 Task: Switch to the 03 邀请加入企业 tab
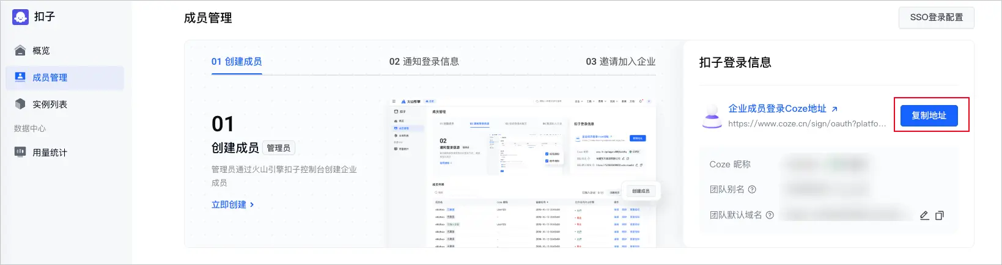pyautogui.click(x=621, y=62)
